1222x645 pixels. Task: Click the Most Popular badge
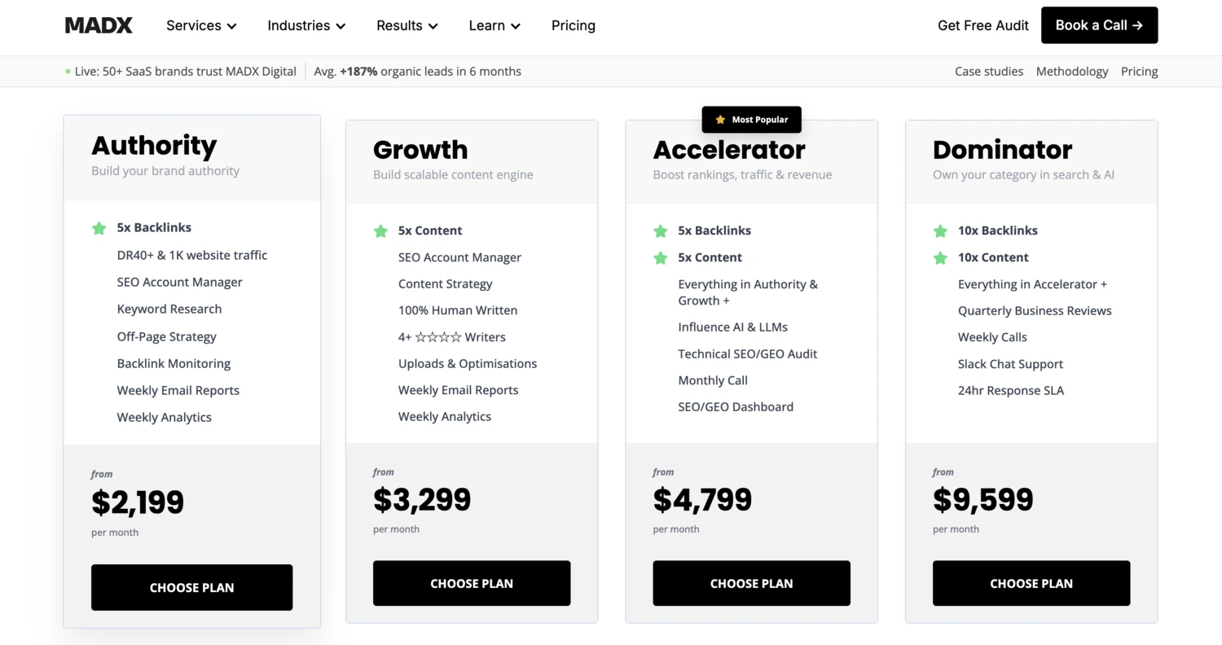coord(751,120)
